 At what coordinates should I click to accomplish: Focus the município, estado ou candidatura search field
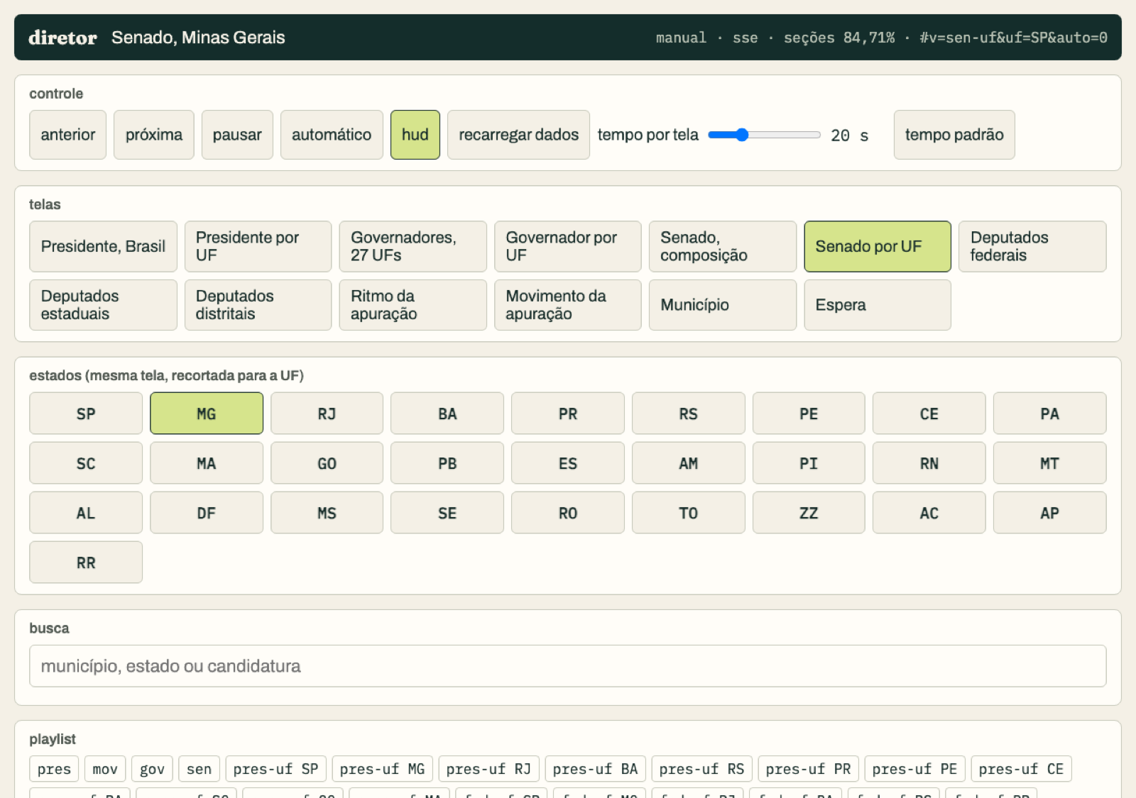[568, 666]
